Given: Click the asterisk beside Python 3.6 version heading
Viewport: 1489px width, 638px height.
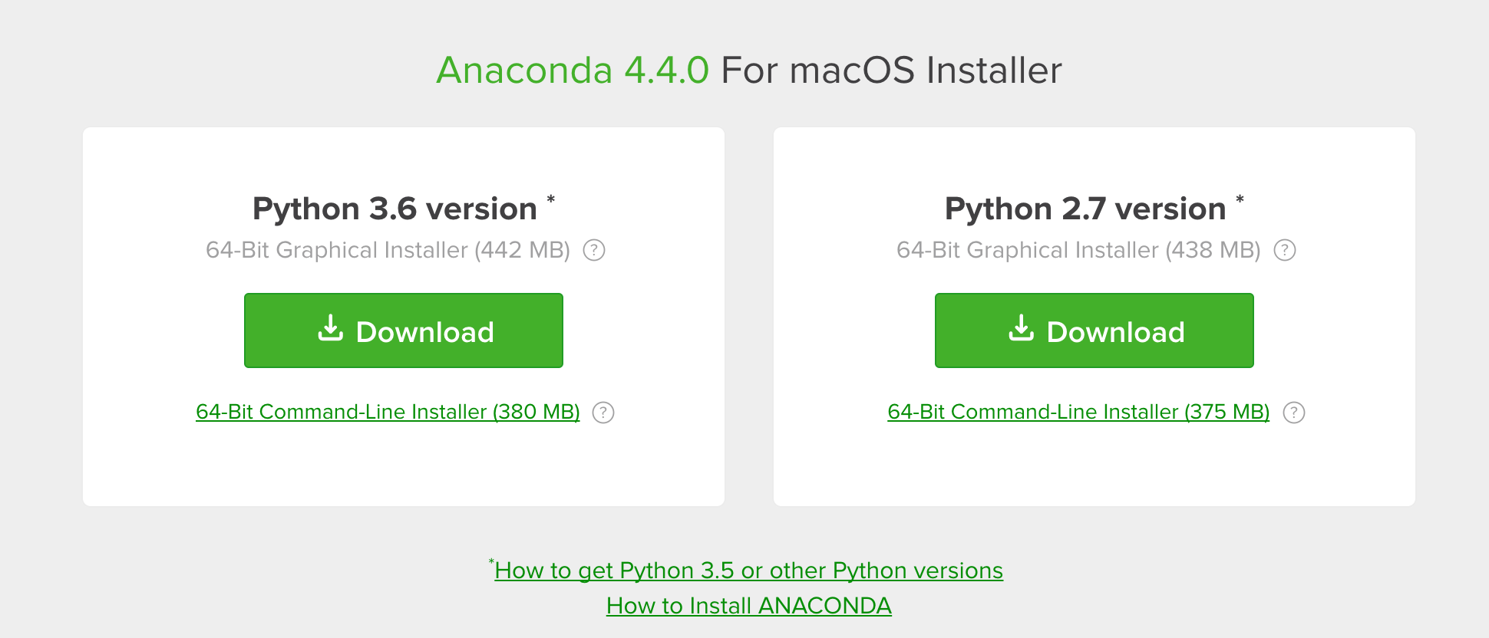Looking at the screenshot, I should [550, 198].
